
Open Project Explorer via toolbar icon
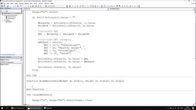coord(36,6)
